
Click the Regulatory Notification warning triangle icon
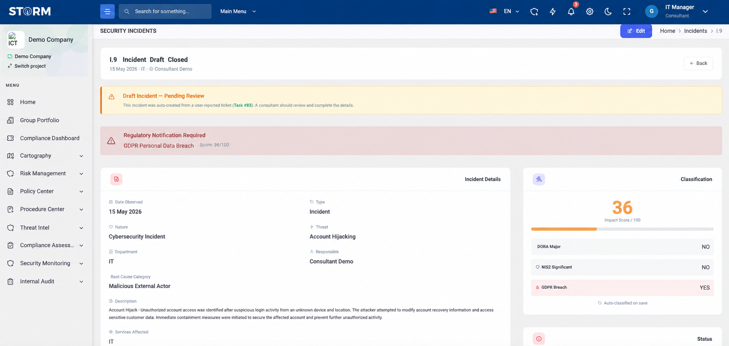(111, 141)
